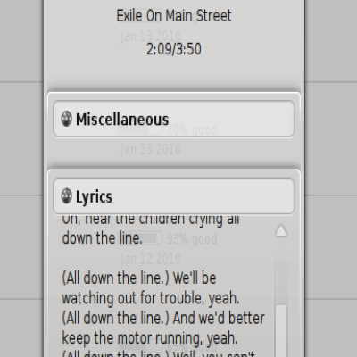This screenshot has height=357, width=357.
Task: Click lyric '(All down the line.) We'll be'
Action: pyautogui.click(x=139, y=278)
